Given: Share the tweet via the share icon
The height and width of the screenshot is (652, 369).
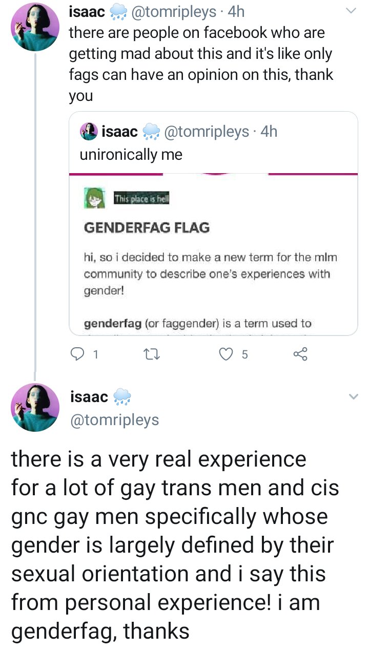Looking at the screenshot, I should pyautogui.click(x=300, y=354).
